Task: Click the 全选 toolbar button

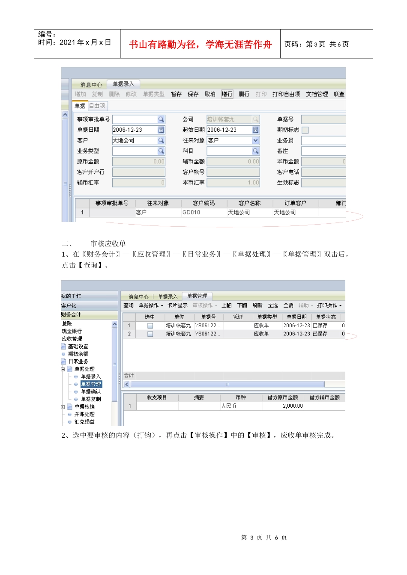Action: (273, 305)
